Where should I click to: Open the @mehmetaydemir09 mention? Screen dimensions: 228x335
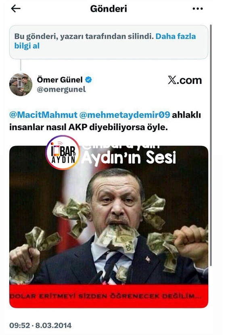[x=125, y=115]
